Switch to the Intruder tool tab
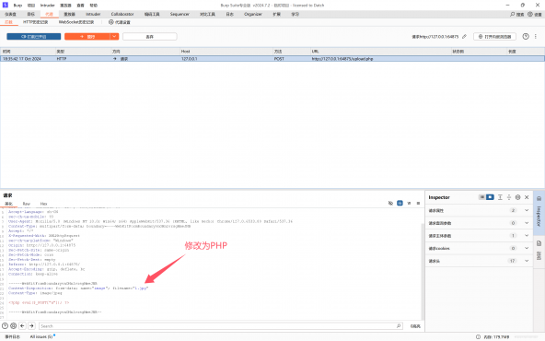Image resolution: width=545 pixels, height=341 pixels. click(x=93, y=14)
